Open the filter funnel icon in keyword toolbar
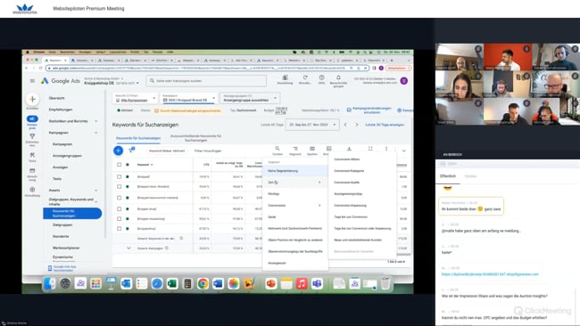This screenshot has height=326, width=580. 131,150
